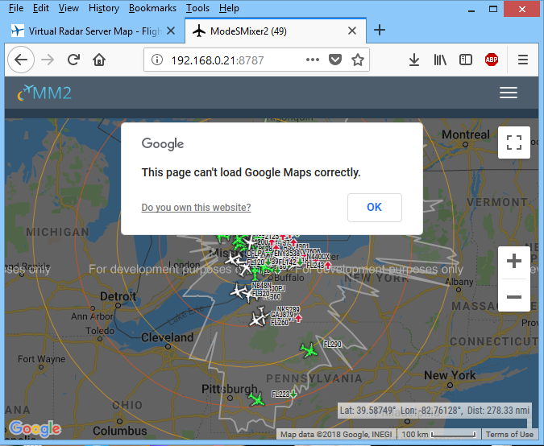Show site information for 192.168.0.21
The image size is (544, 446).
[x=157, y=60]
